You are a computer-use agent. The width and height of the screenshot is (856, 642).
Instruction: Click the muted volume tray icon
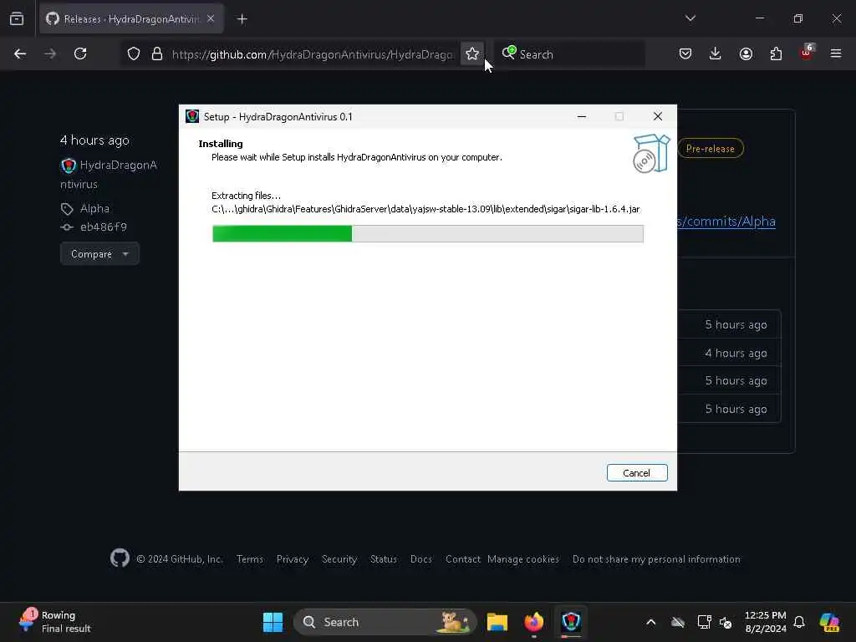tap(726, 622)
